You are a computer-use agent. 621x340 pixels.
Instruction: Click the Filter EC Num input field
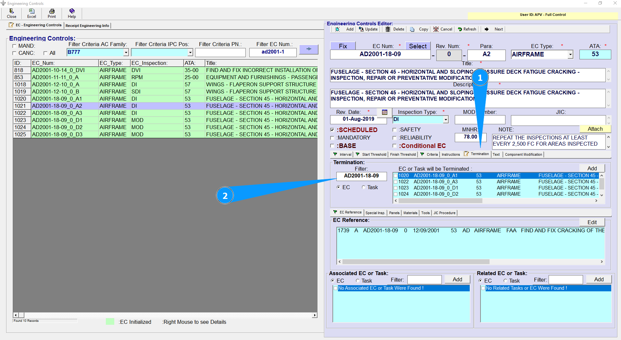(x=273, y=52)
